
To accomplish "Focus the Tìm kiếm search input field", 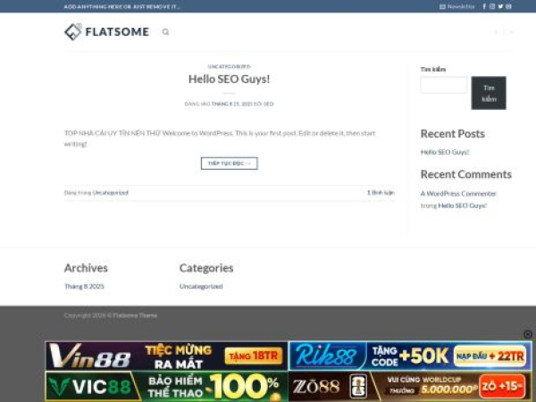I will pyautogui.click(x=443, y=85).
